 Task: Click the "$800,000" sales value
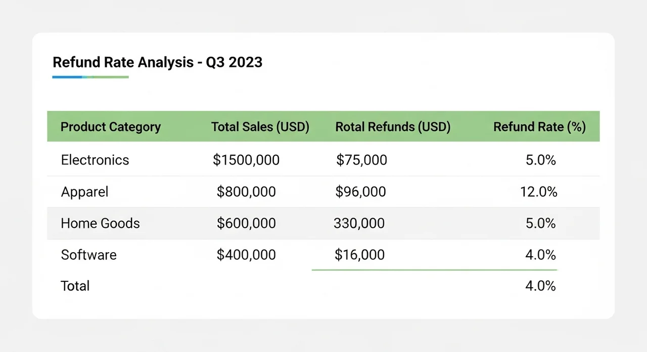tap(246, 192)
